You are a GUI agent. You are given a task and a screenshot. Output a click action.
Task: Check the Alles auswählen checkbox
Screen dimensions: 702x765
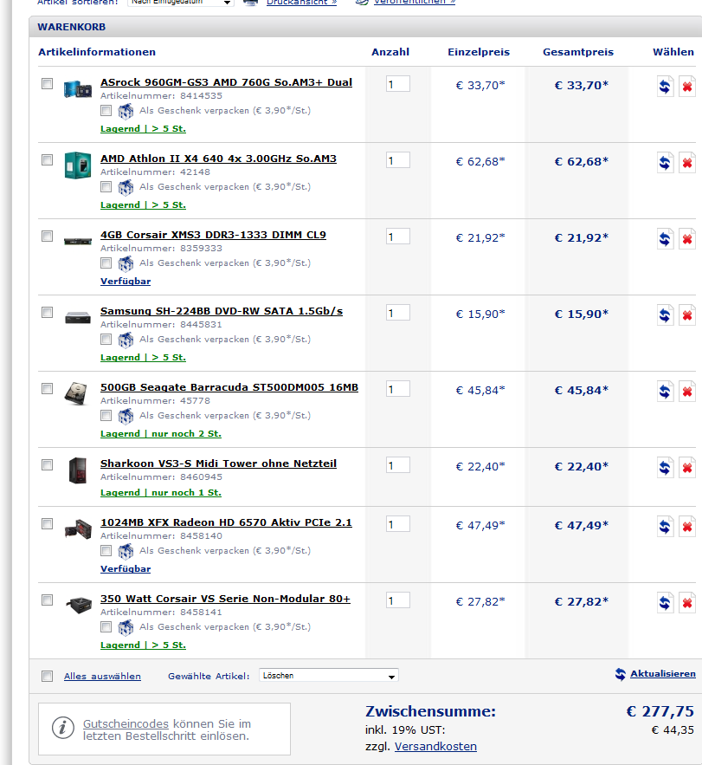click(x=48, y=677)
